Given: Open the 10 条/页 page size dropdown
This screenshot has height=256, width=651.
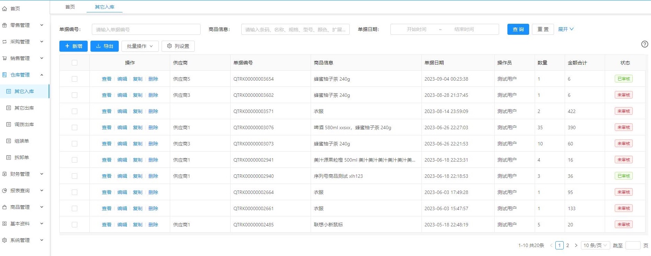Looking at the screenshot, I should (x=595, y=245).
